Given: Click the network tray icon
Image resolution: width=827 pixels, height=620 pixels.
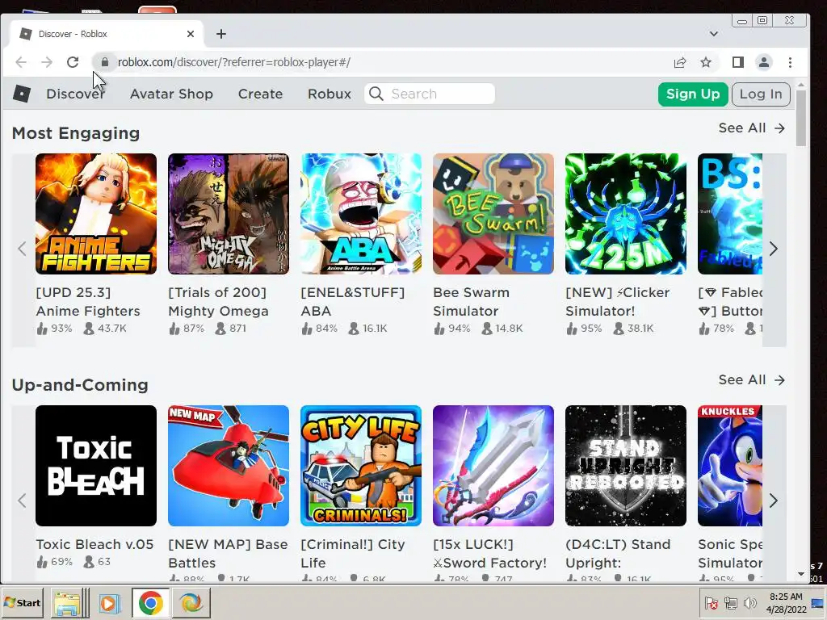Looking at the screenshot, I should coord(730,602).
